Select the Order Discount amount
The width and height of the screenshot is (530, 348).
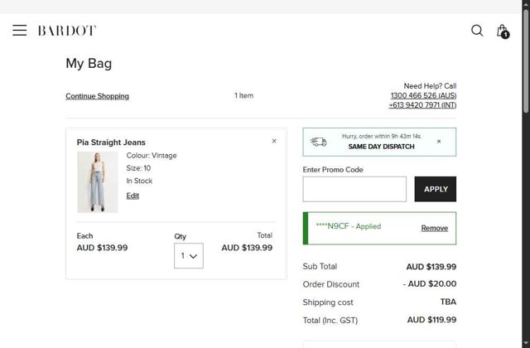(x=430, y=283)
